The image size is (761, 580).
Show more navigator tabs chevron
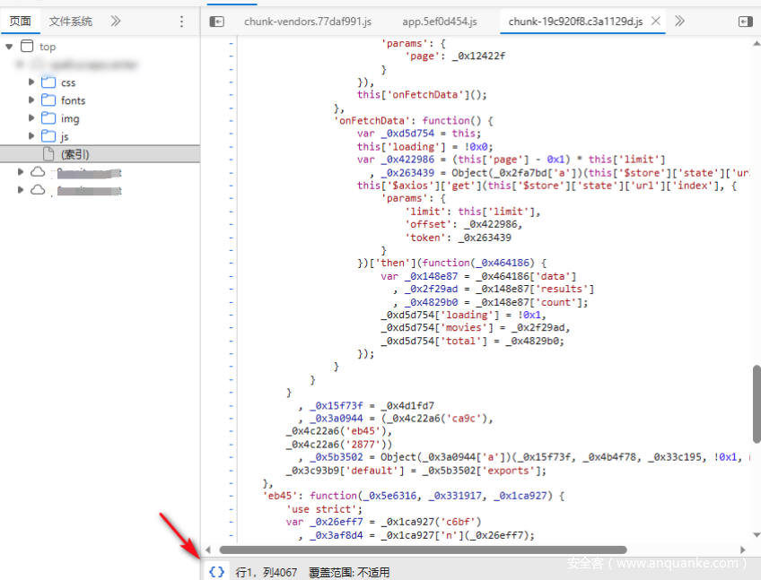[x=116, y=22]
